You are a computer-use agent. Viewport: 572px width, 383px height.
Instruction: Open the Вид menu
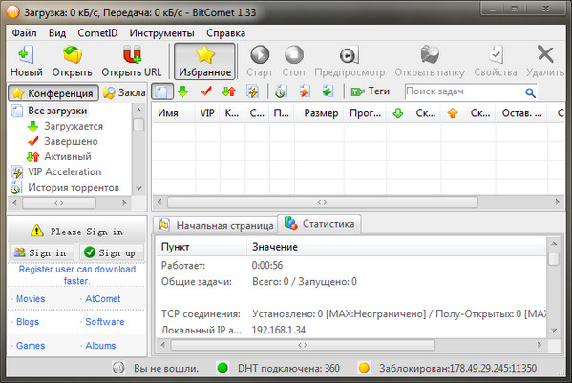[x=57, y=33]
